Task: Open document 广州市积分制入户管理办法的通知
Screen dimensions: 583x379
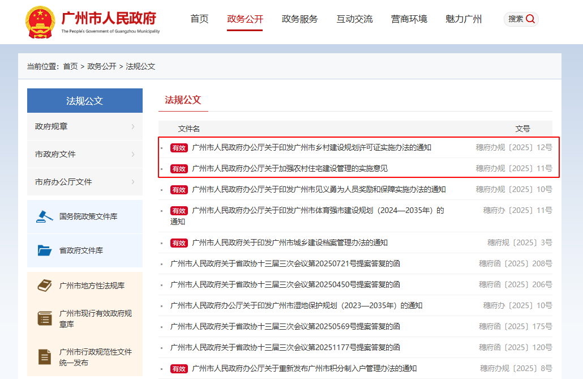Action: [x=304, y=368]
